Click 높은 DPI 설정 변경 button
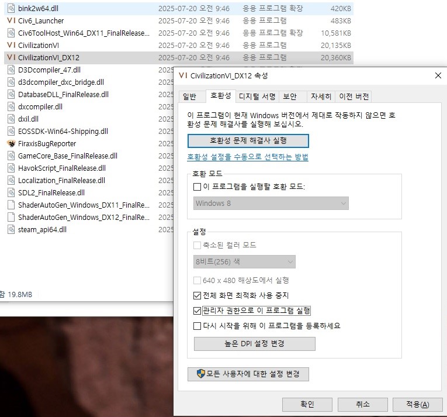447x417 pixels. 255,344
